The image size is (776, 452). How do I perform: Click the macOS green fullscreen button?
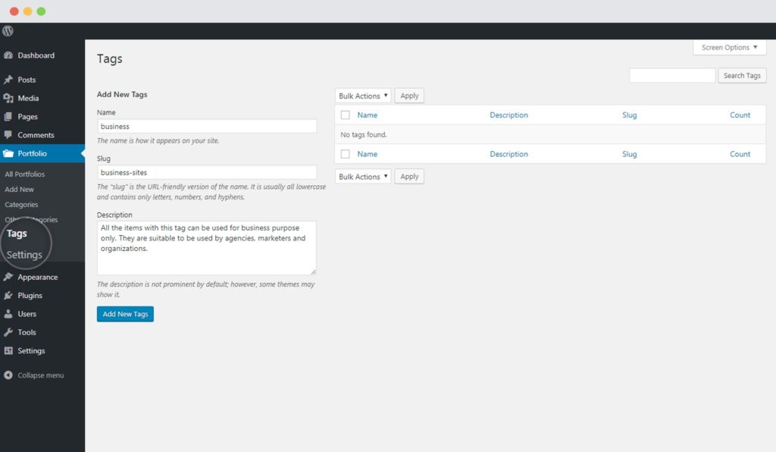click(x=41, y=11)
